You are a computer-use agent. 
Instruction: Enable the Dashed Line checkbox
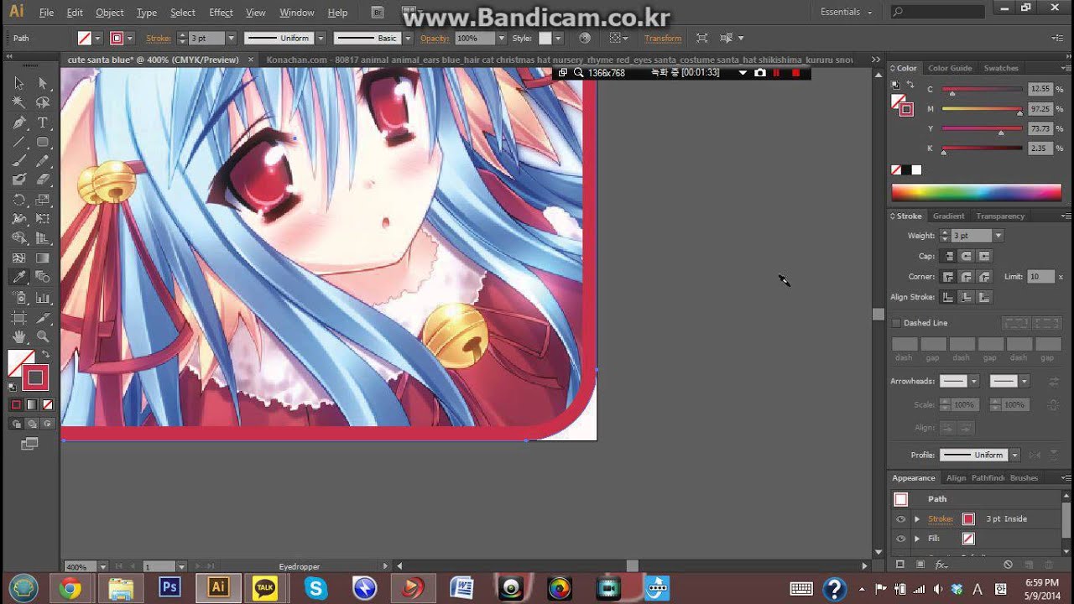[896, 323]
